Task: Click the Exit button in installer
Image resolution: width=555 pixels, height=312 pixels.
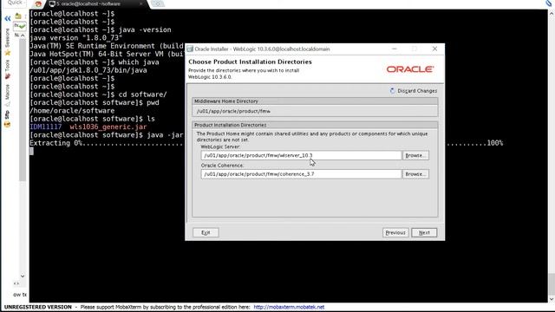Action: (x=206, y=232)
